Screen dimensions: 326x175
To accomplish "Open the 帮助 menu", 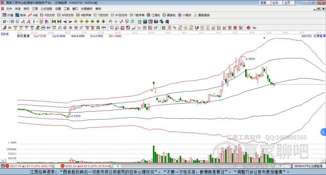I will click(x=98, y=9).
